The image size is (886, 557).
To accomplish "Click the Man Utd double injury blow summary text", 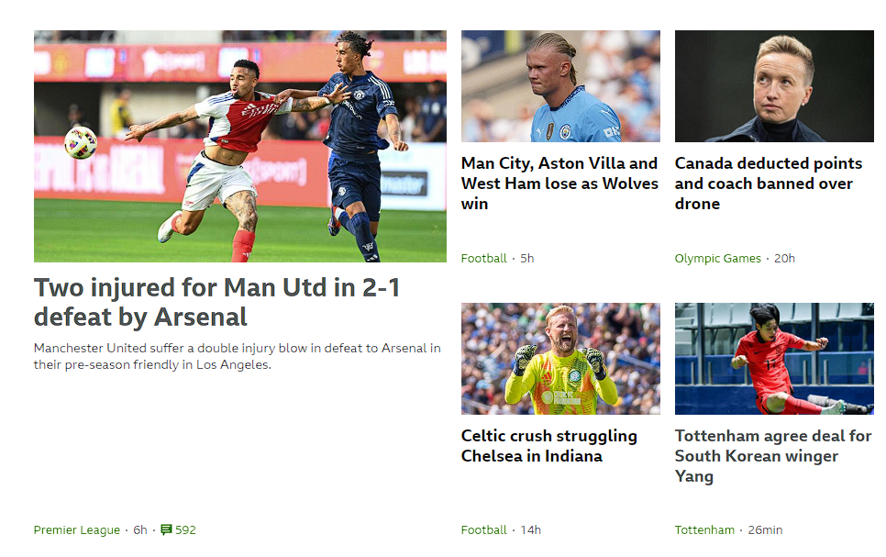I will point(238,356).
